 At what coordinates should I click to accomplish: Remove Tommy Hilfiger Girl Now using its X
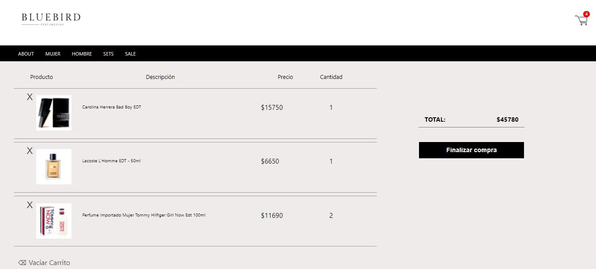(x=30, y=205)
